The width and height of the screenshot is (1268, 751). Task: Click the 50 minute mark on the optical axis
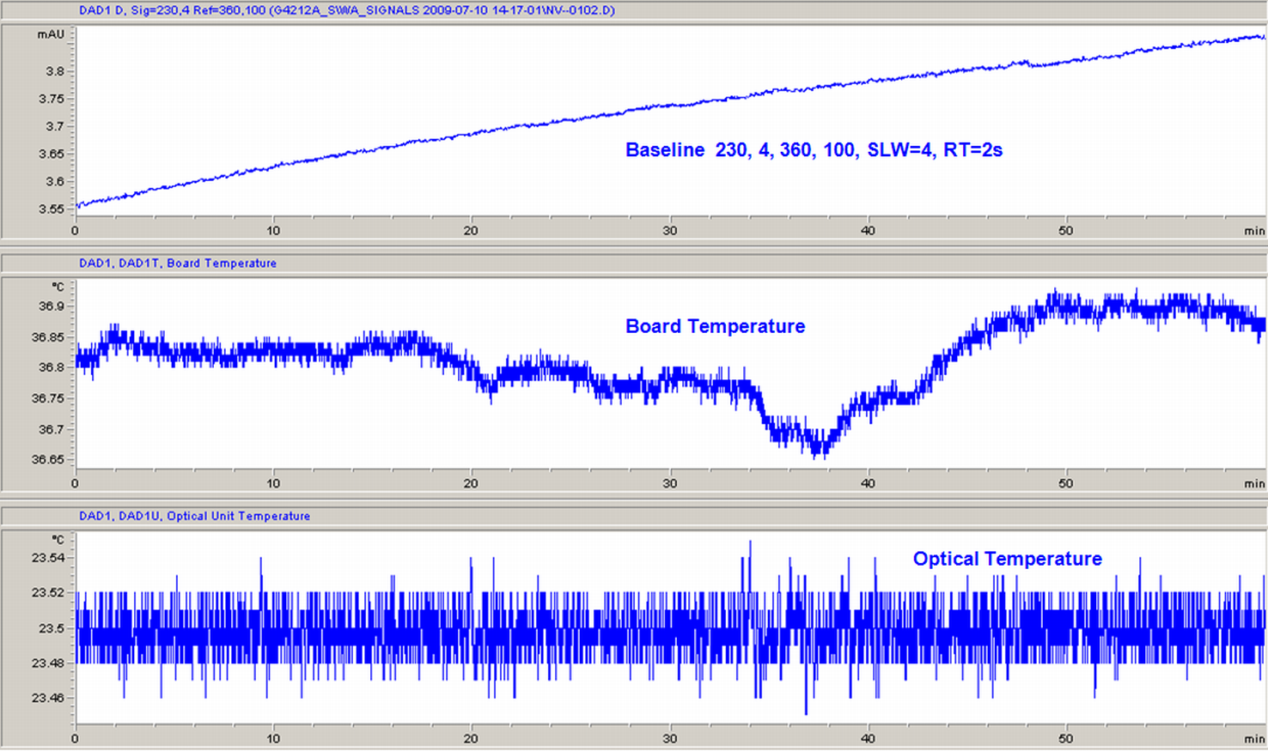coord(1065,736)
